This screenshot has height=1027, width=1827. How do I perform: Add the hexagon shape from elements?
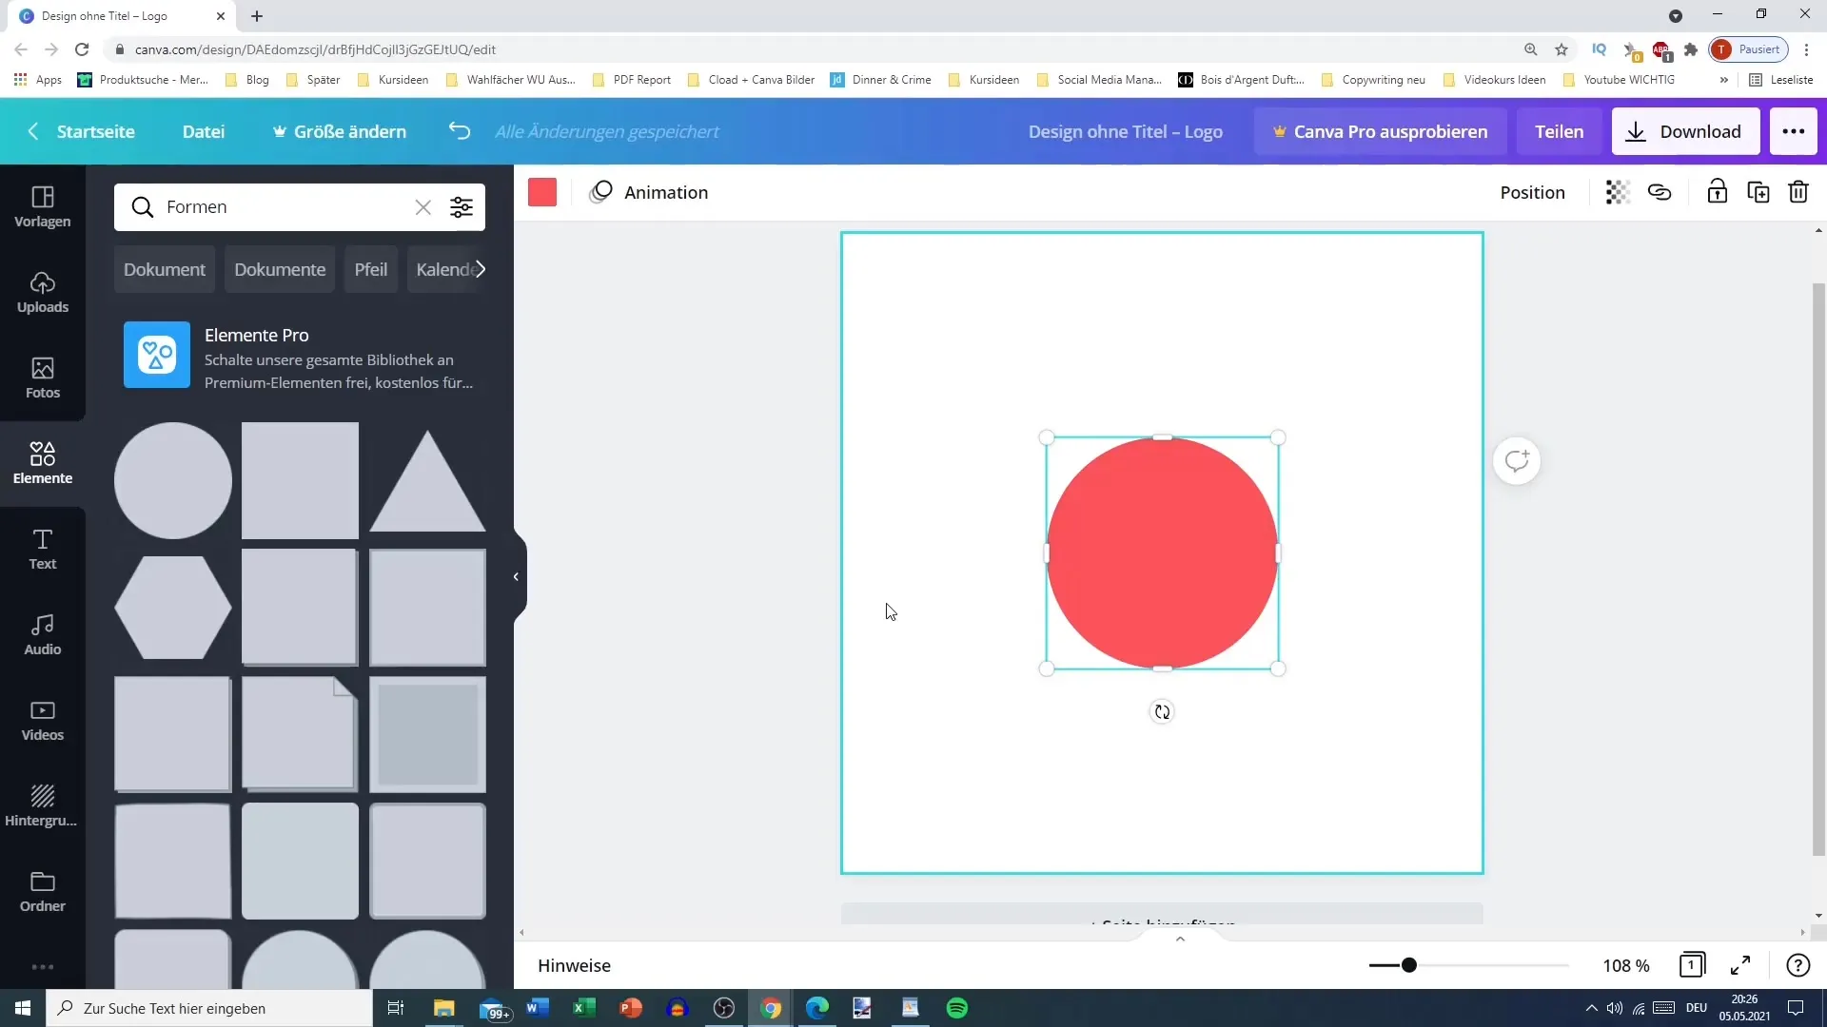click(173, 608)
